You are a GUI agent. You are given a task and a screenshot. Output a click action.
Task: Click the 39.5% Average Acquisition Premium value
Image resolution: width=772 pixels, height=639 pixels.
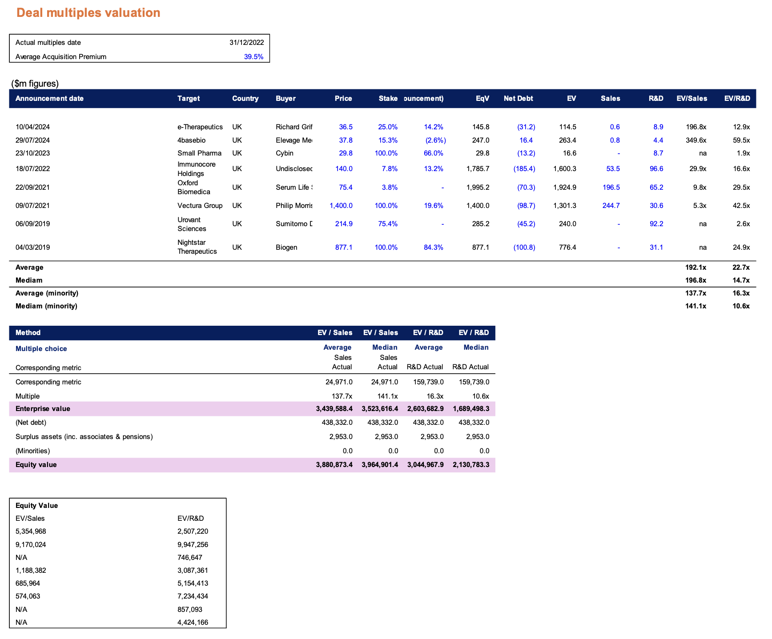[x=253, y=57]
